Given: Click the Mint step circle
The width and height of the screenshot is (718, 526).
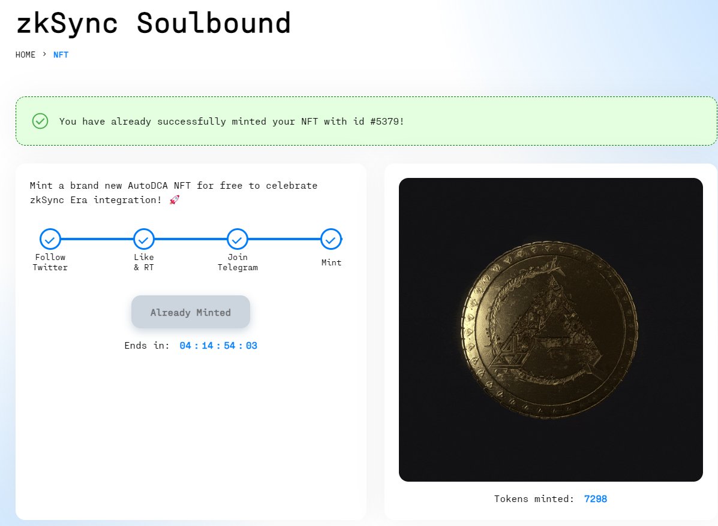Looking at the screenshot, I should (x=331, y=239).
